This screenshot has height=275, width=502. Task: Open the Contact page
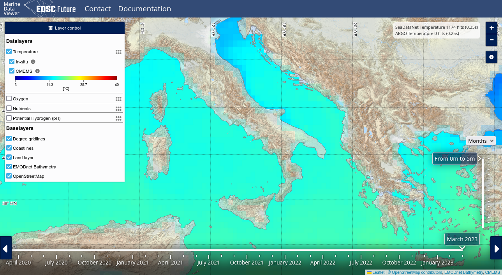click(97, 9)
